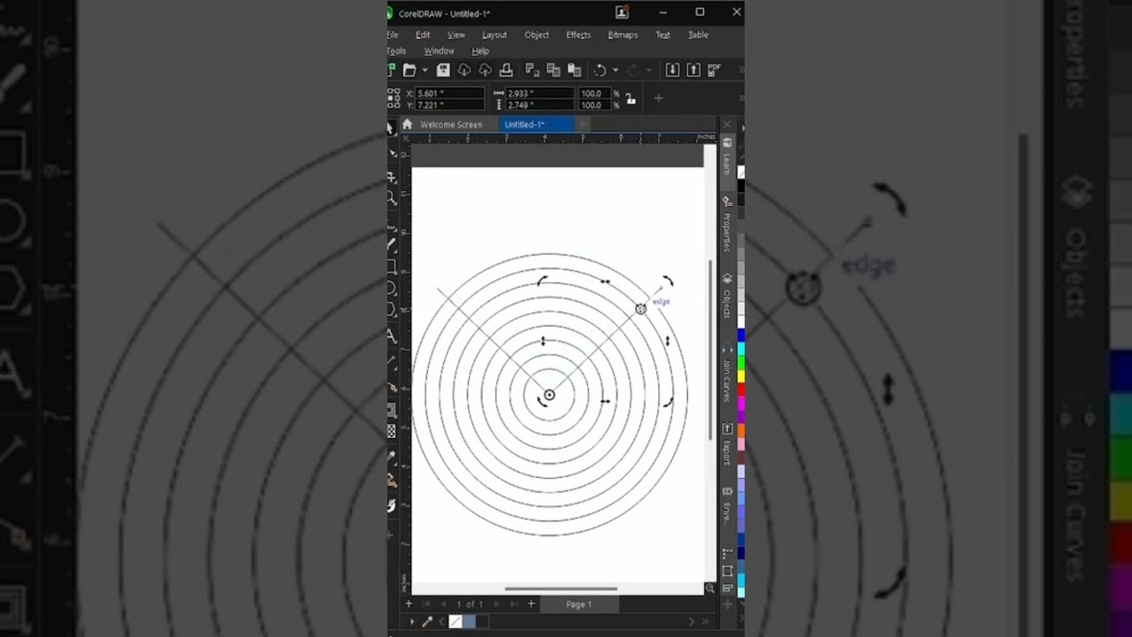Click the property bar plus button
The width and height of the screenshot is (1132, 637).
(x=658, y=98)
